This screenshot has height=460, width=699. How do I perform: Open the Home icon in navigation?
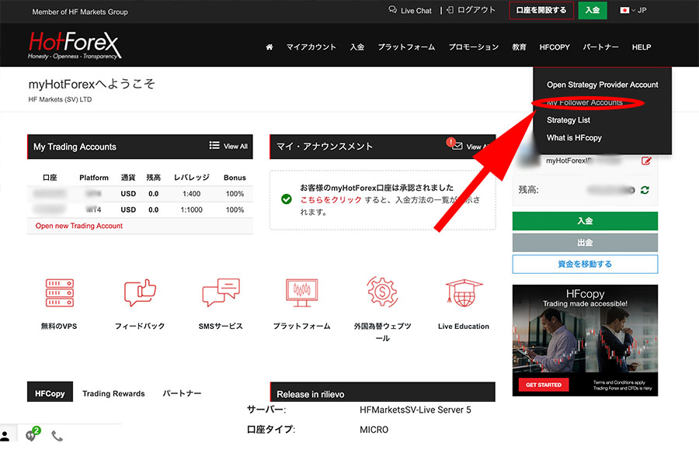[270, 47]
